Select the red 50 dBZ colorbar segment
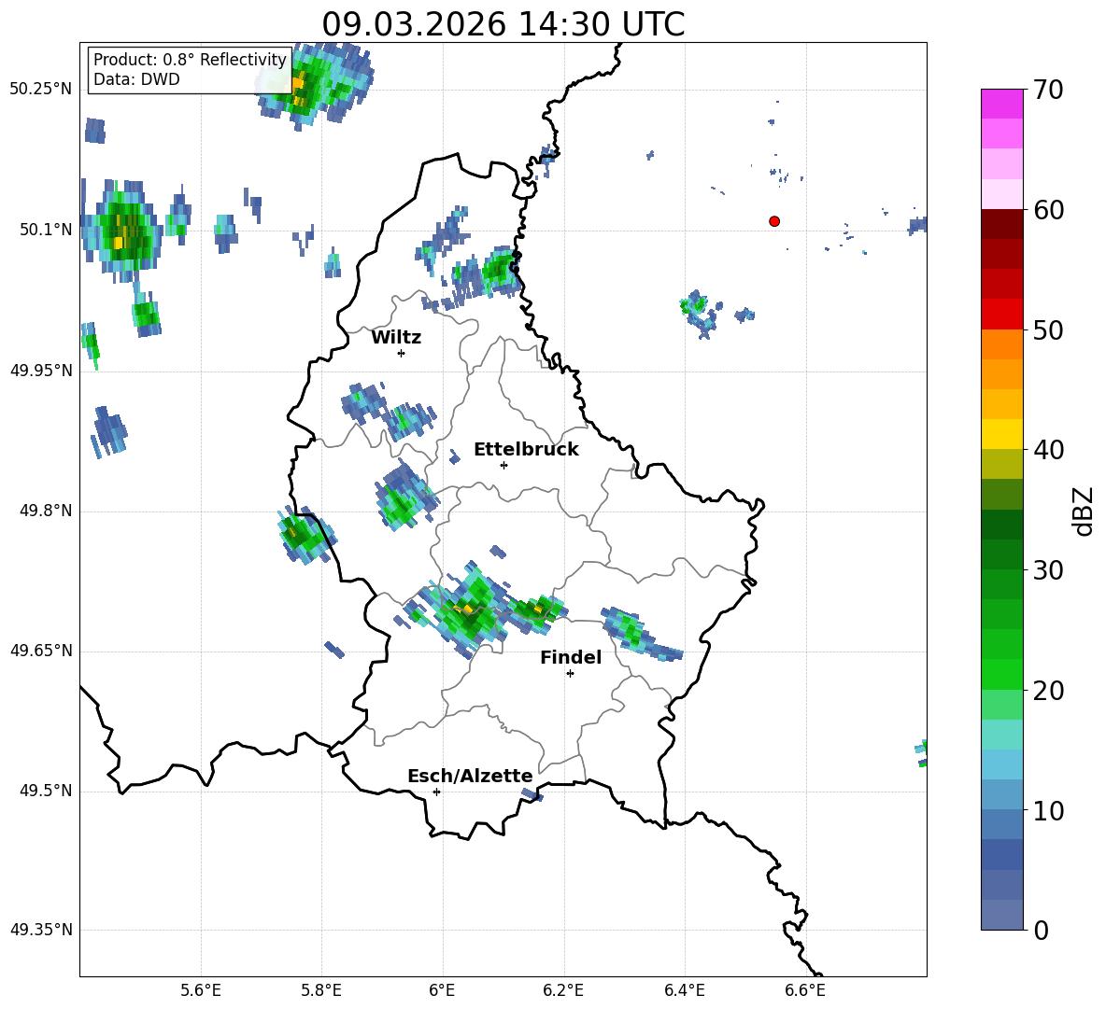 pyautogui.click(x=1001, y=315)
